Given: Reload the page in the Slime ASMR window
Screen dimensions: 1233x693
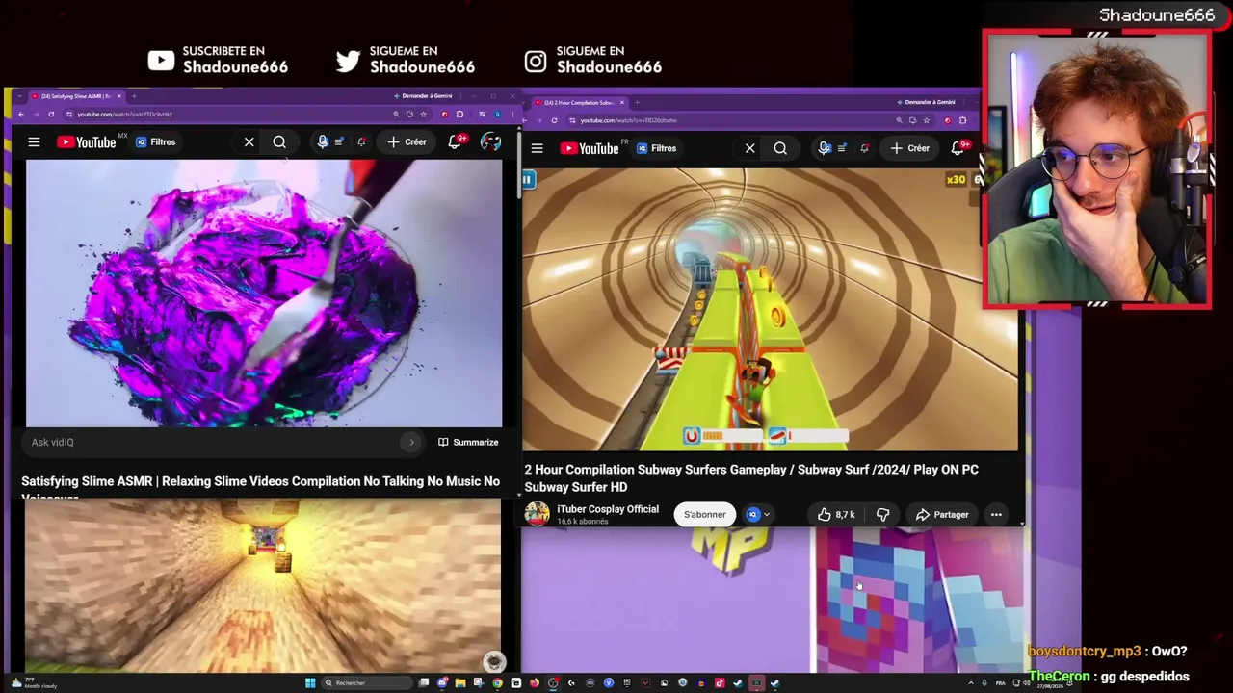Looking at the screenshot, I should click(x=51, y=114).
